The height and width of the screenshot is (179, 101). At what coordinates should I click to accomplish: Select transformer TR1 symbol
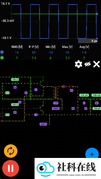point(56,93)
